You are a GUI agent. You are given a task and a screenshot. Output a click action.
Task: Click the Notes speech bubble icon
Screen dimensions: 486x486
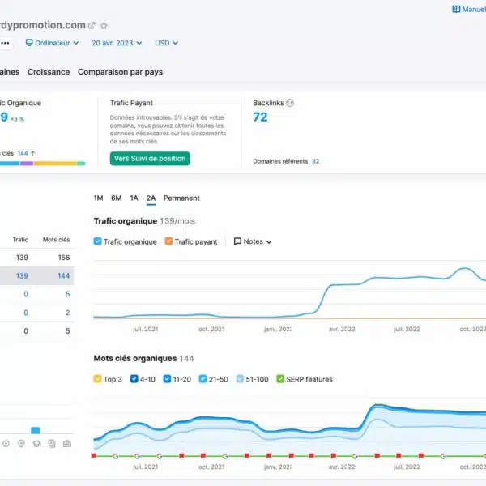pos(237,241)
